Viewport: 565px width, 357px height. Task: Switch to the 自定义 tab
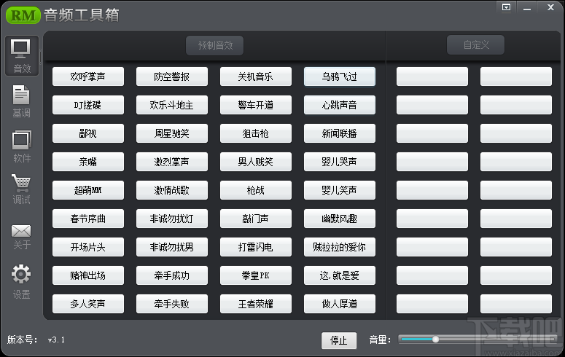tap(475, 45)
